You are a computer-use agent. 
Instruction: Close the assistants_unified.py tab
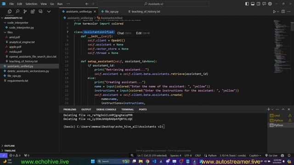click(x=95, y=11)
